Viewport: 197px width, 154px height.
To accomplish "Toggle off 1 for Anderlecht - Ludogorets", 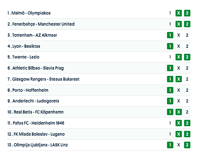I will [170, 101].
